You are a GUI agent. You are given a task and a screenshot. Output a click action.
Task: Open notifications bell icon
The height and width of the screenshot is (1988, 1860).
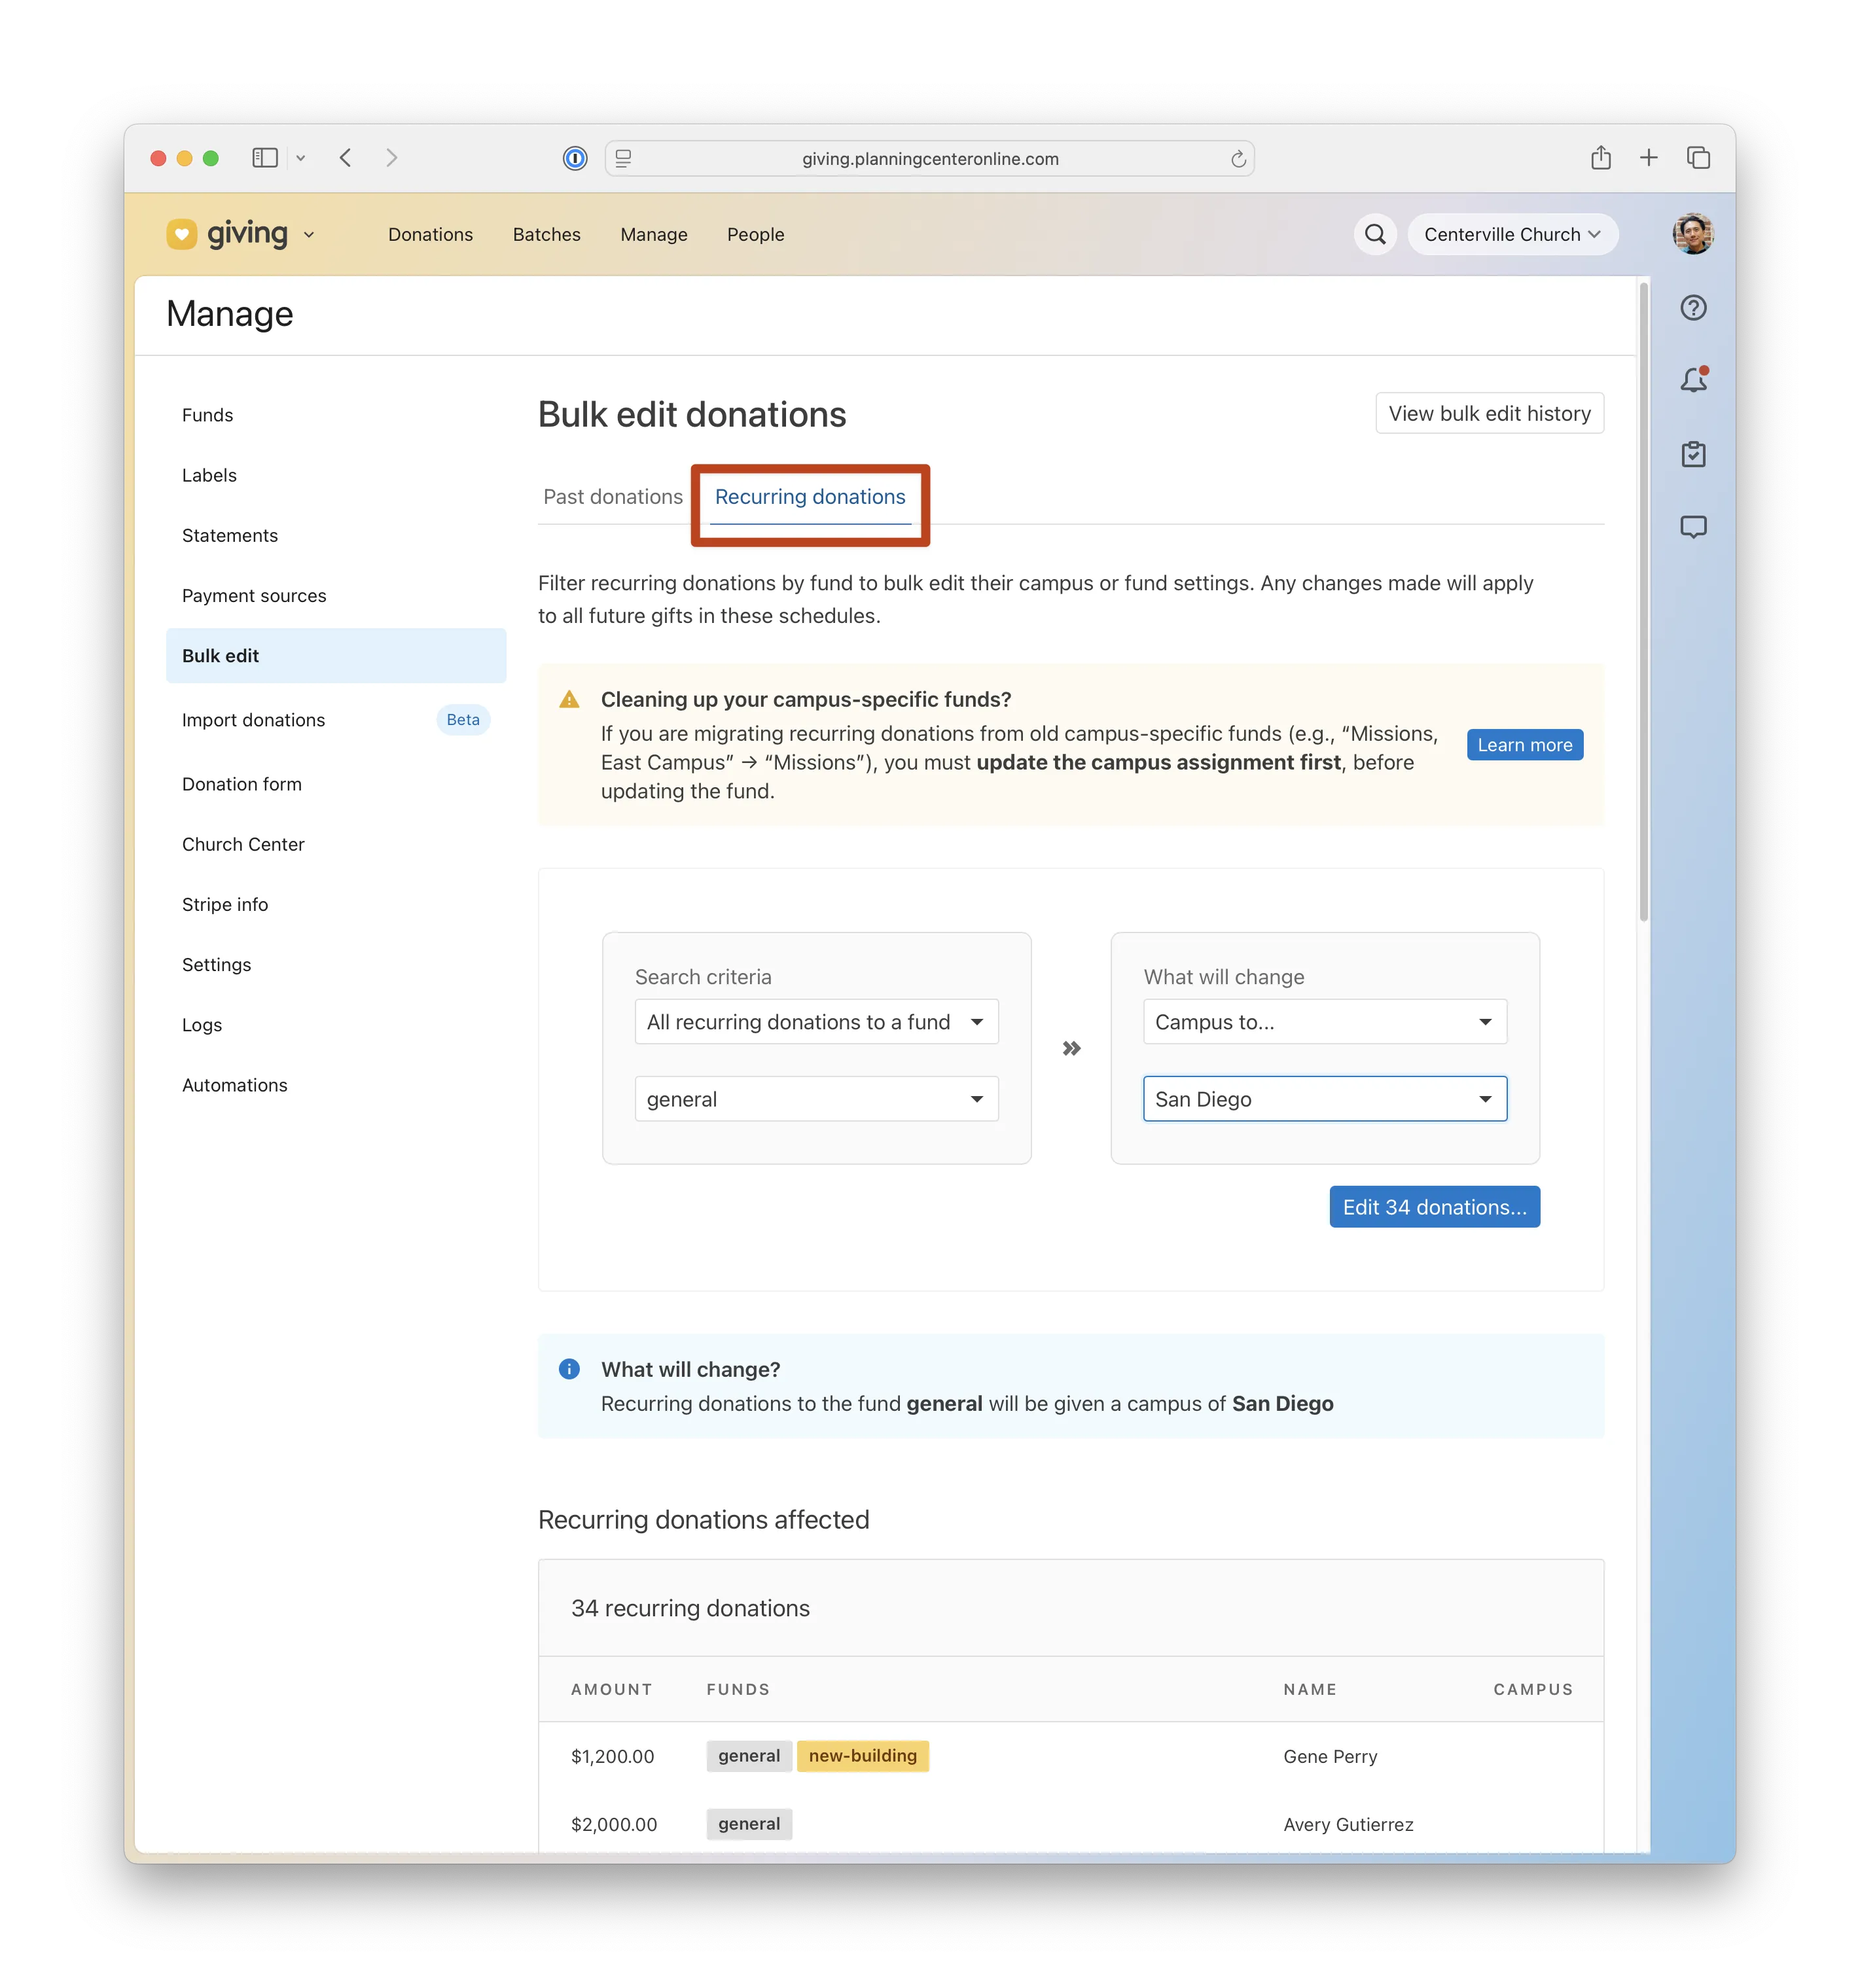pyautogui.click(x=1693, y=380)
